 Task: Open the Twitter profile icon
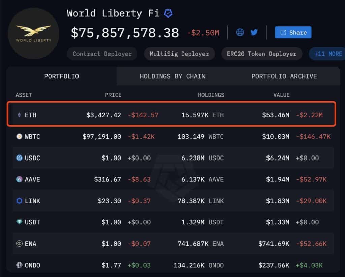(254, 32)
